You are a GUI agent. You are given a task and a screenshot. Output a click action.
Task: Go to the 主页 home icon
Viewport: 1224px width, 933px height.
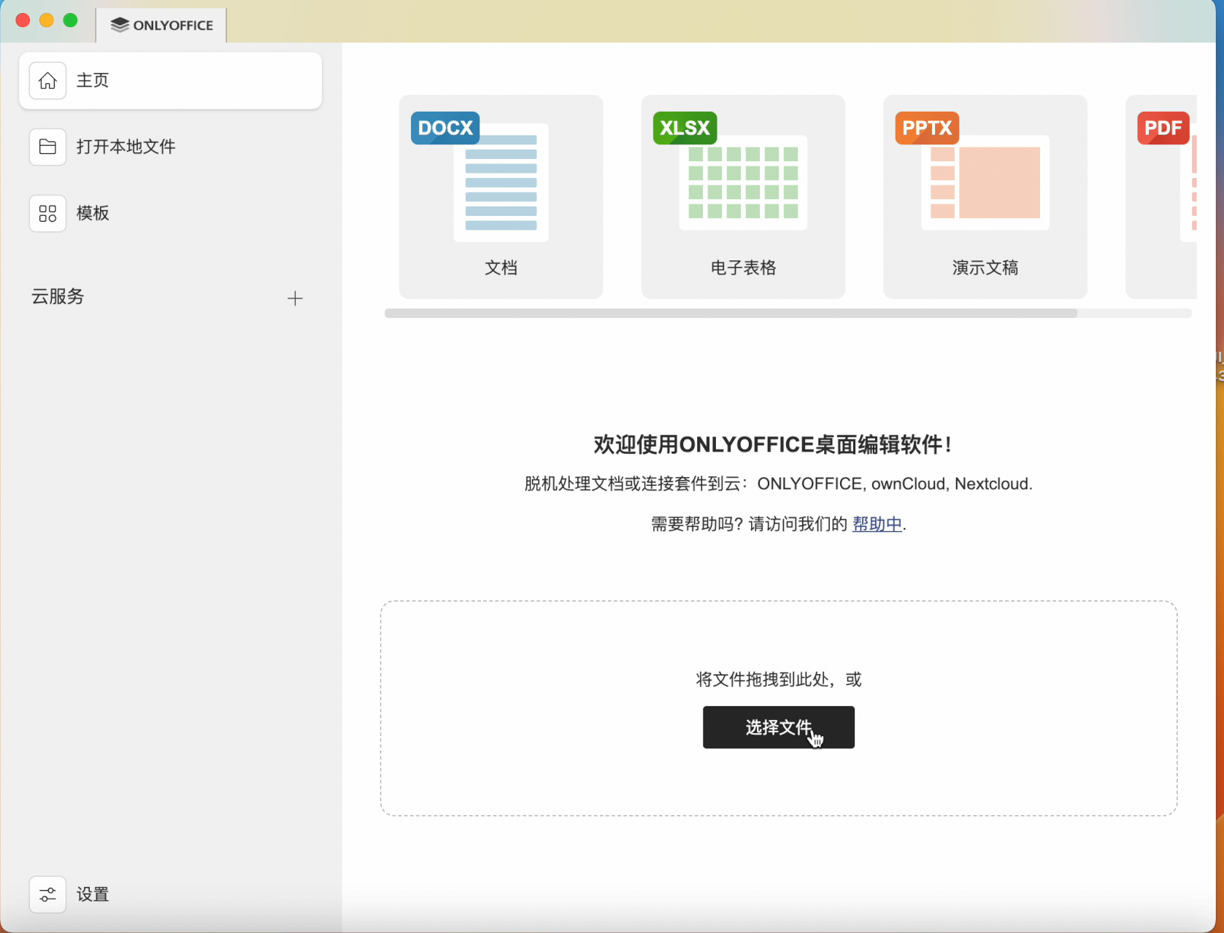tap(47, 81)
